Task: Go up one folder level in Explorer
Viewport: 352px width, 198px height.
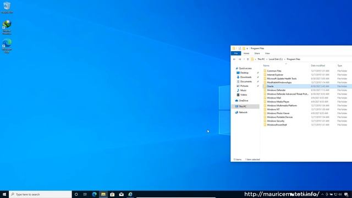Action: (248, 59)
